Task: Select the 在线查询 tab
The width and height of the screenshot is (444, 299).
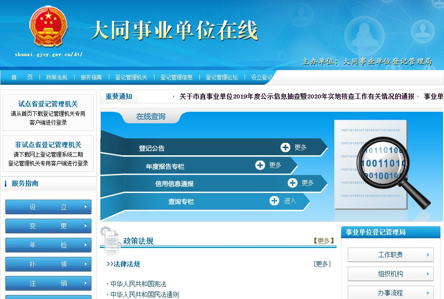Action: pyautogui.click(x=151, y=117)
